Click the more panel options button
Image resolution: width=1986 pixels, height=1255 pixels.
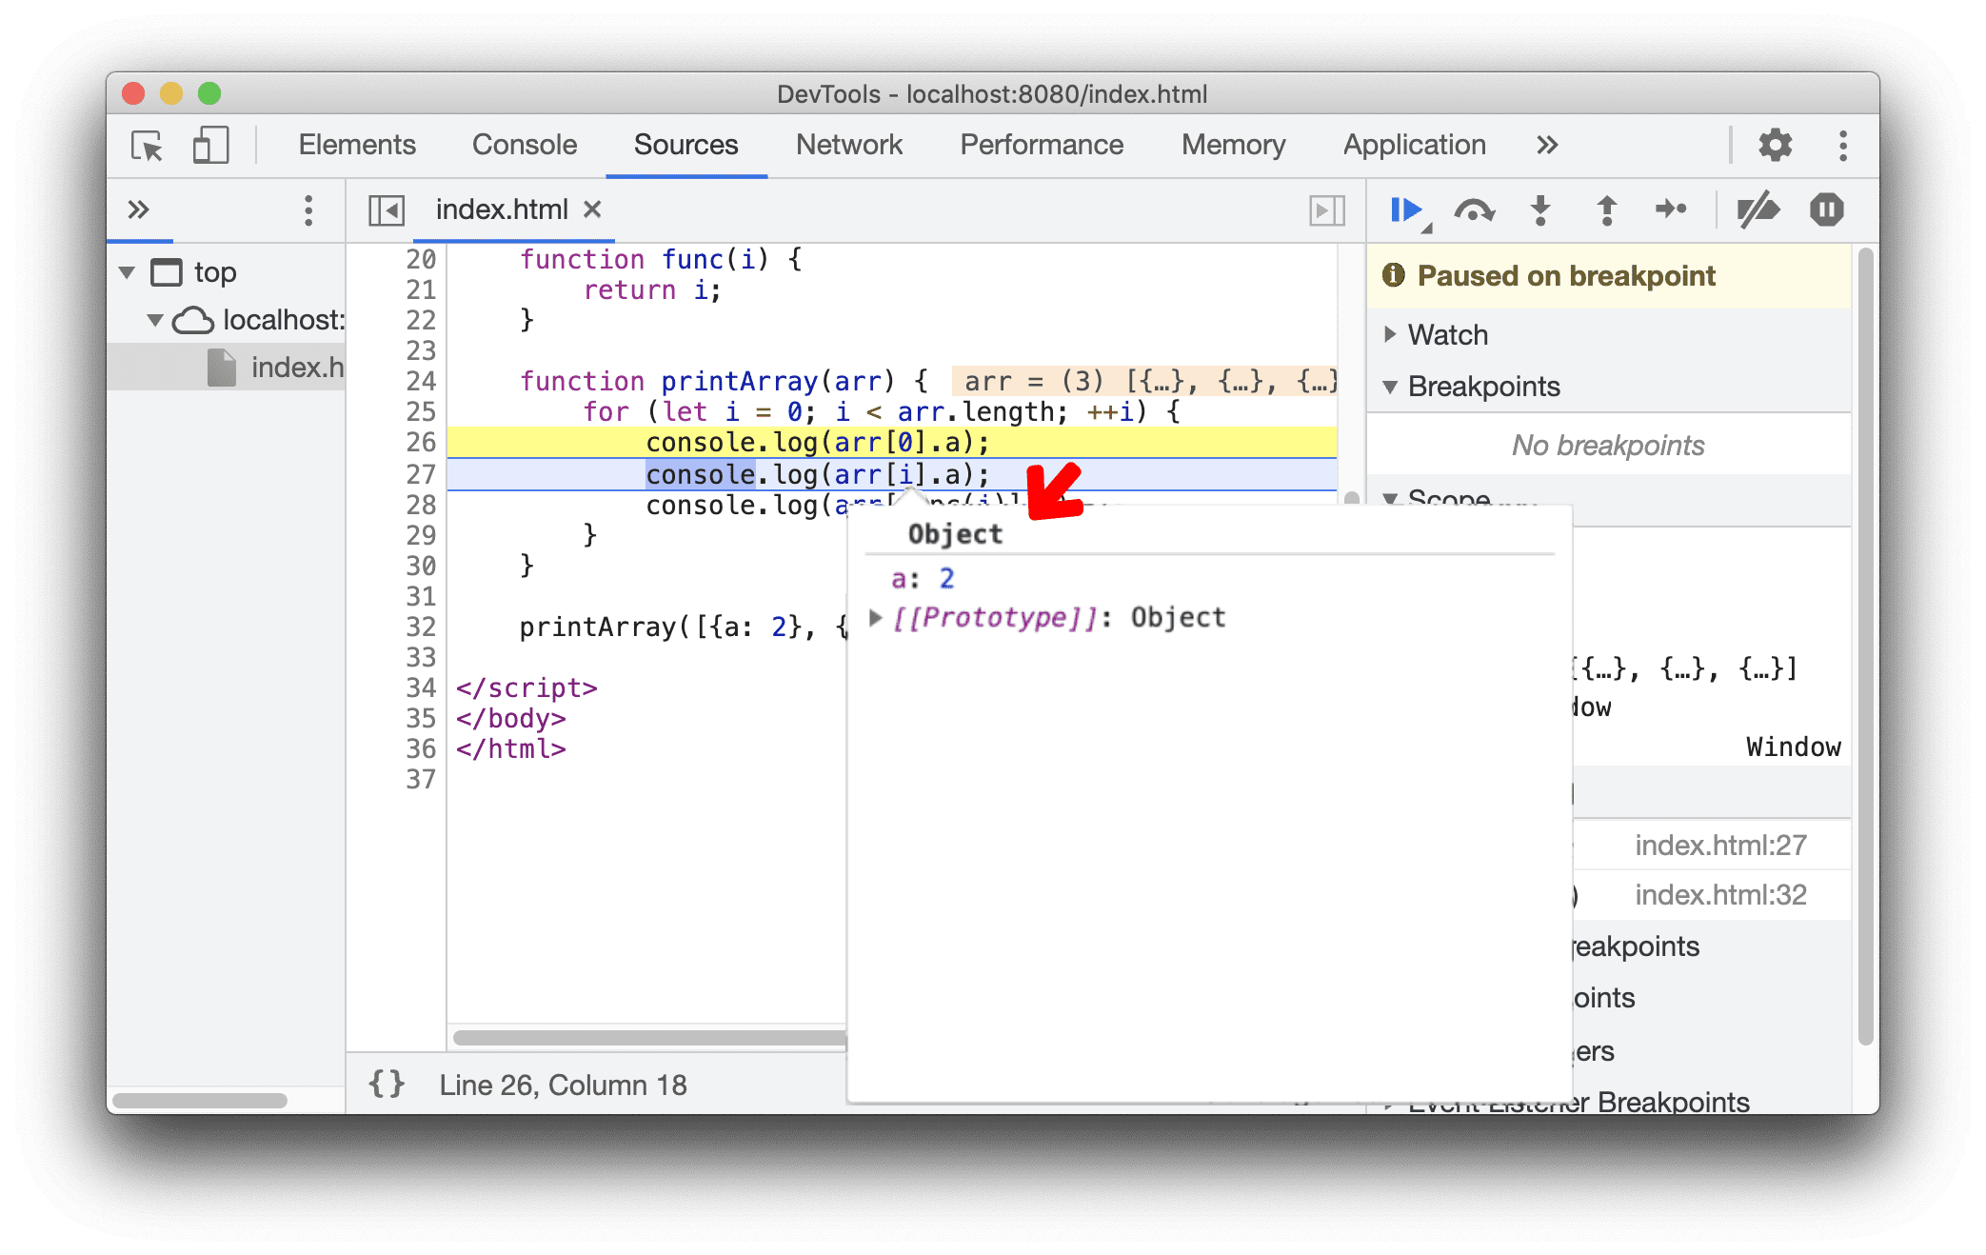pyautogui.click(x=309, y=211)
